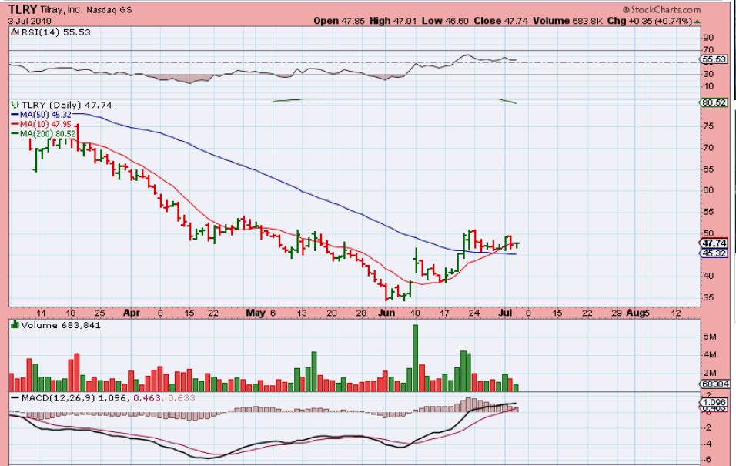Click the 0.463 MACD signal value

147,398
